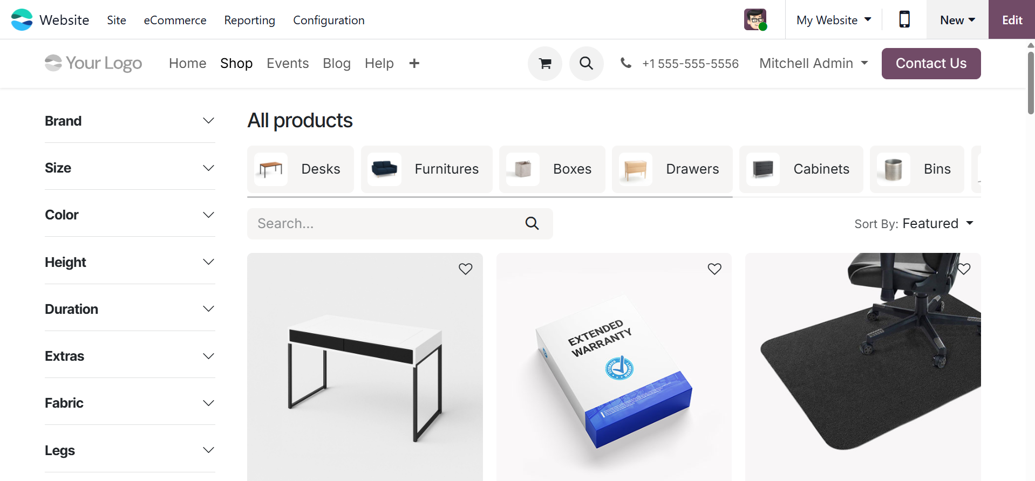This screenshot has height=481, width=1035.
Task: Open the Sort By Featured dropdown
Action: 914,224
